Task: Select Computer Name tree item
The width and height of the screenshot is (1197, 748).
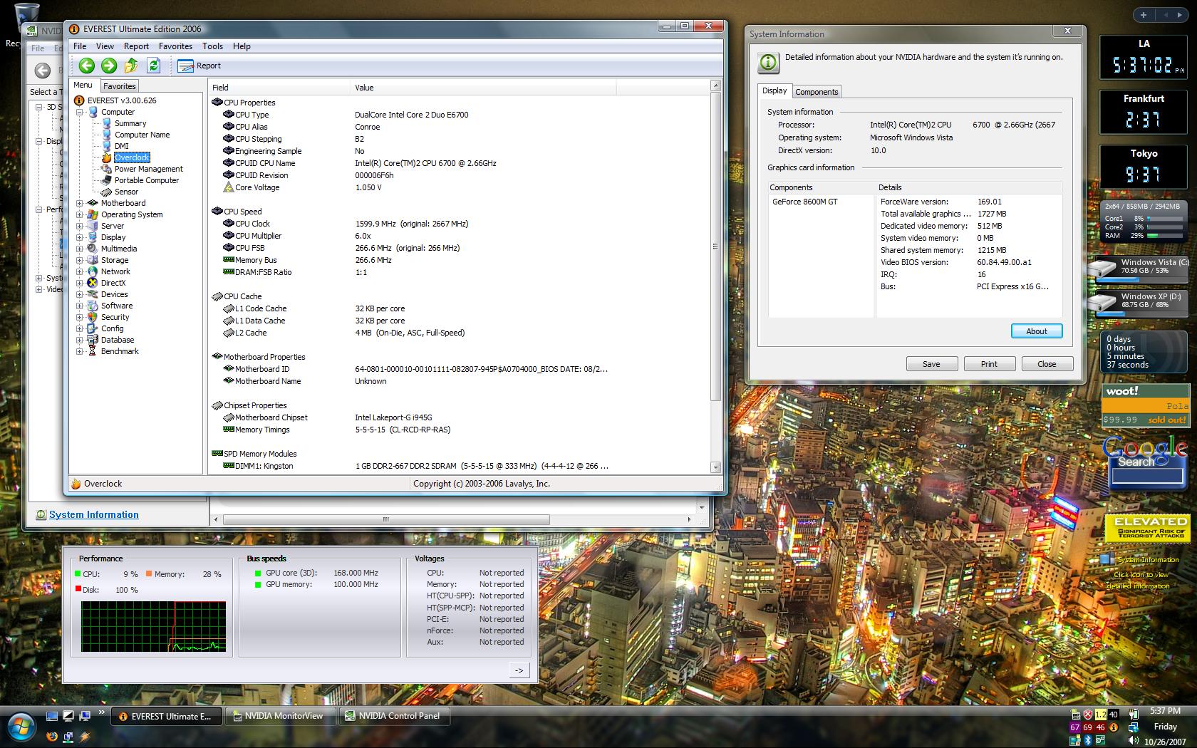Action: (x=142, y=135)
